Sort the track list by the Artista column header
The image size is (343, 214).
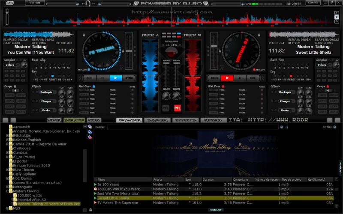coord(168,179)
